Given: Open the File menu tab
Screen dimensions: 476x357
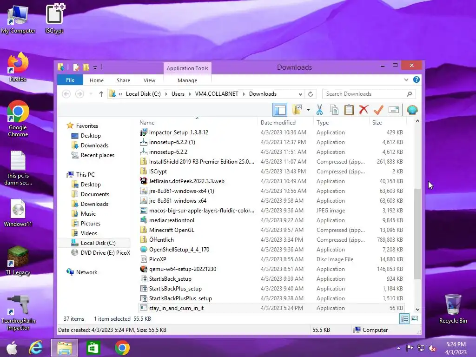Looking at the screenshot, I should pyautogui.click(x=70, y=80).
